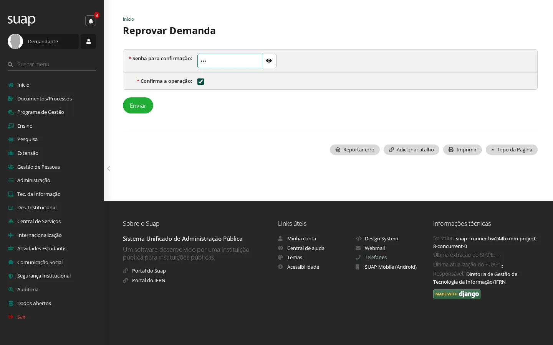Click the Auditoria magnifier icon
Image resolution: width=553 pixels, height=345 pixels.
[11, 289]
